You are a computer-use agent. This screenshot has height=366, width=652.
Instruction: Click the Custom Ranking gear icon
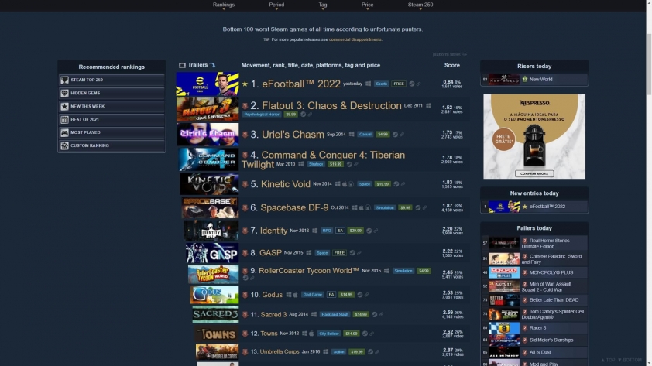[x=64, y=145]
